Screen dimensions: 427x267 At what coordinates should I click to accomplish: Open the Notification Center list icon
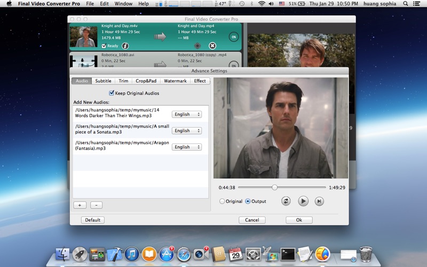click(416, 4)
